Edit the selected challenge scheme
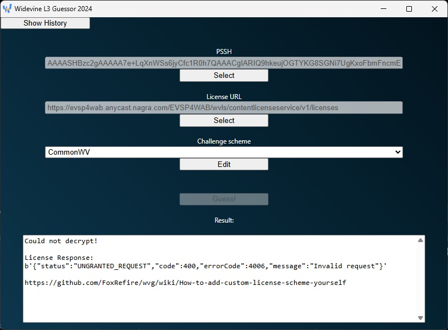The height and width of the screenshot is (330, 448). [223, 164]
